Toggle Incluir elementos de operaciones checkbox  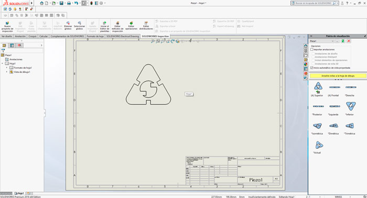(x=313, y=60)
